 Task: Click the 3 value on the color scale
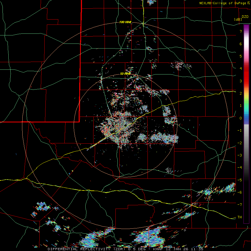click(241, 81)
